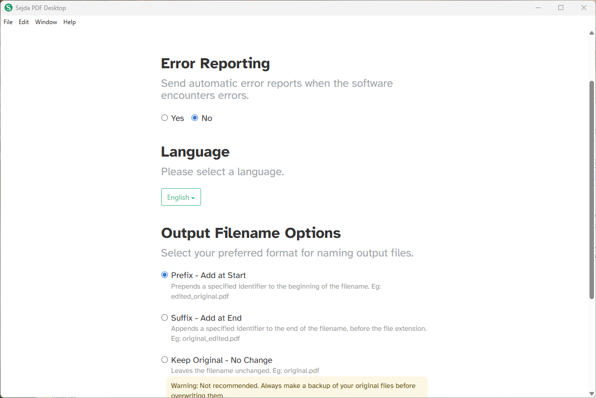Open the Edit menu
The image size is (596, 398).
pos(24,22)
